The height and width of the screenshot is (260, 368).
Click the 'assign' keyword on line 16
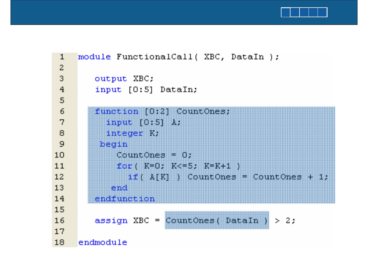111,220
